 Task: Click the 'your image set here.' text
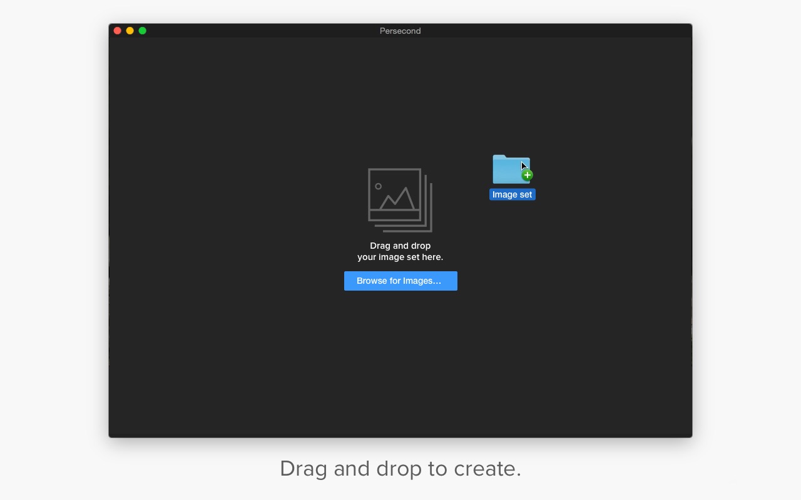pyautogui.click(x=400, y=257)
